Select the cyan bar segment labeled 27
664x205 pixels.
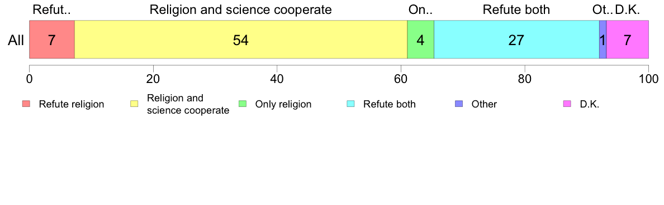click(516, 39)
